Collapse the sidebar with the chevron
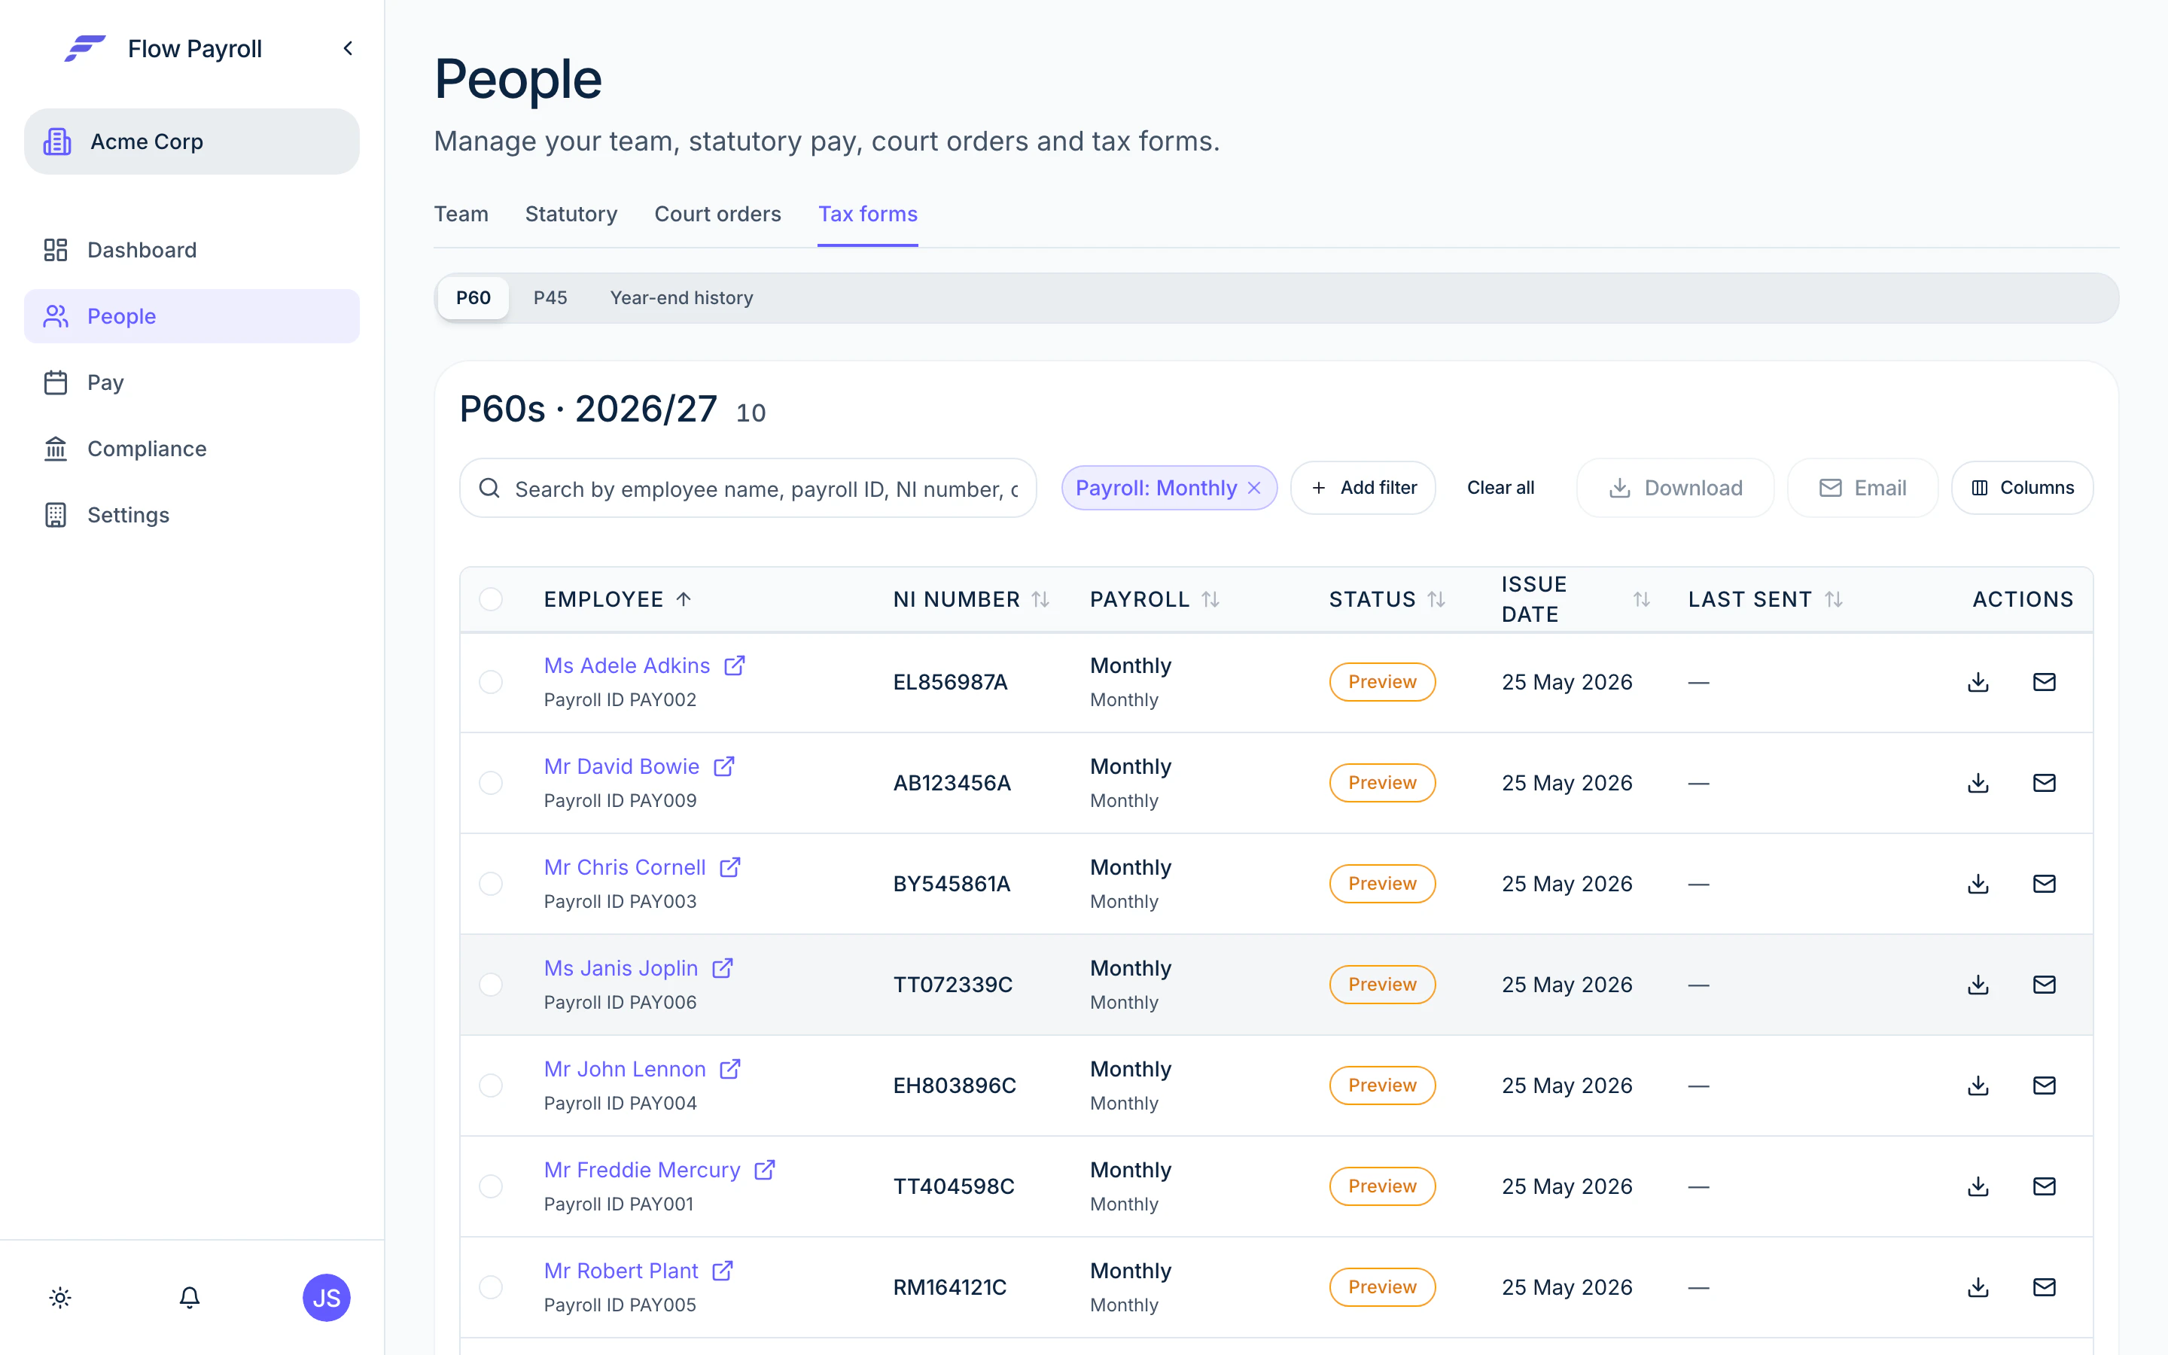The width and height of the screenshot is (2168, 1355). (348, 48)
